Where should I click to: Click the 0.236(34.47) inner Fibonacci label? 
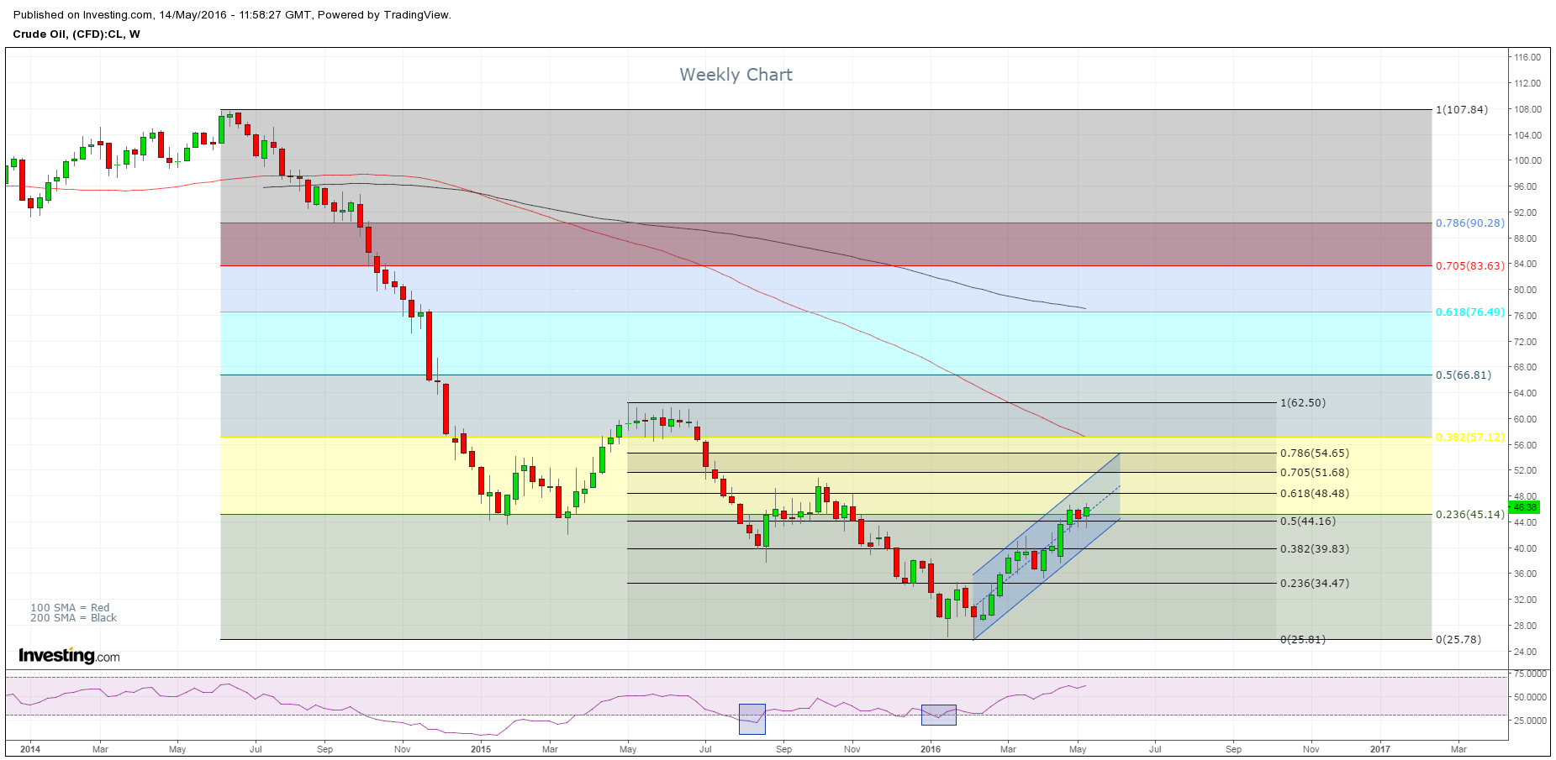pos(1314,584)
